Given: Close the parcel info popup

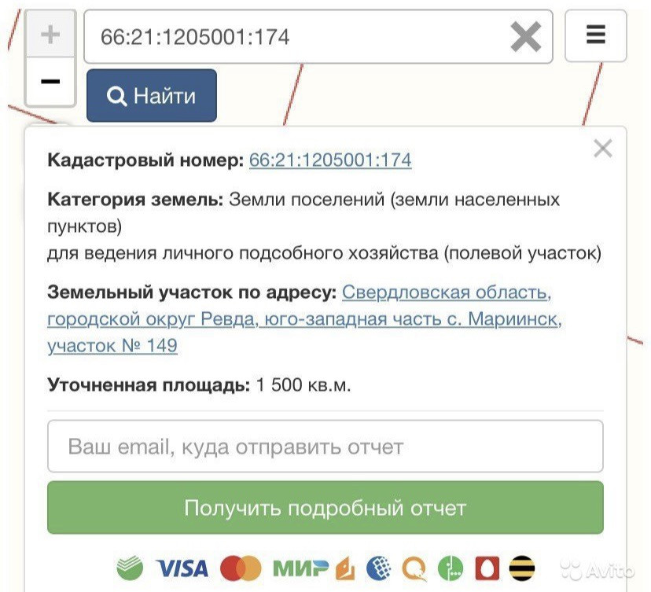Looking at the screenshot, I should click(603, 149).
